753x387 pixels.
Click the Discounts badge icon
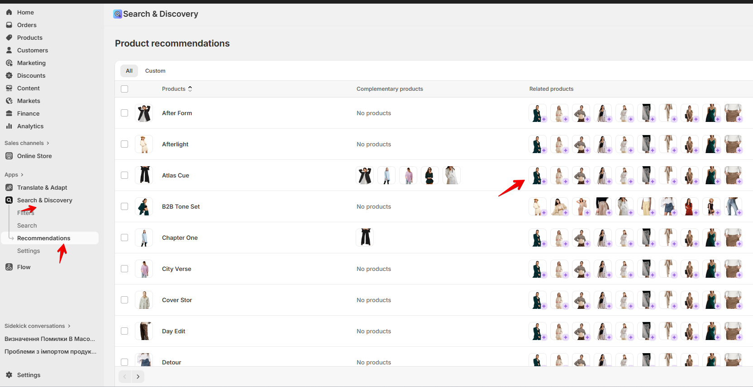(9, 75)
